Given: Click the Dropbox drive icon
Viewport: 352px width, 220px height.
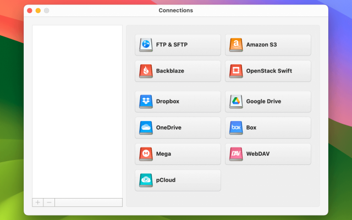Looking at the screenshot, I should click(146, 101).
